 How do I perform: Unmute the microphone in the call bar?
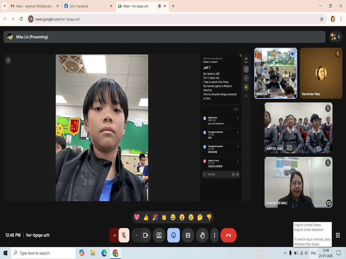point(124,235)
